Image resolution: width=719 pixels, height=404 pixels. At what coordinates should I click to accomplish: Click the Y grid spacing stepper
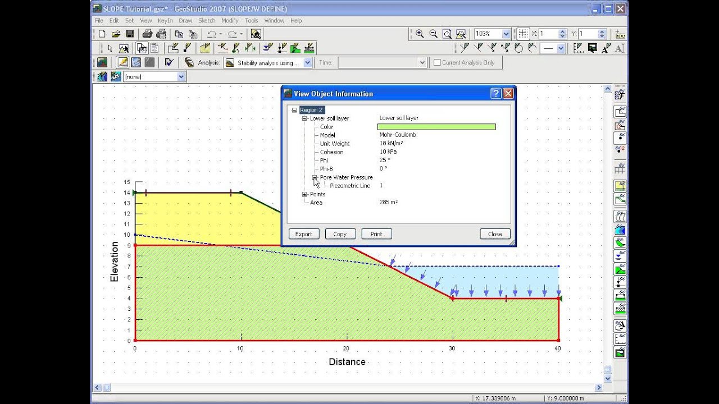pyautogui.click(x=602, y=34)
